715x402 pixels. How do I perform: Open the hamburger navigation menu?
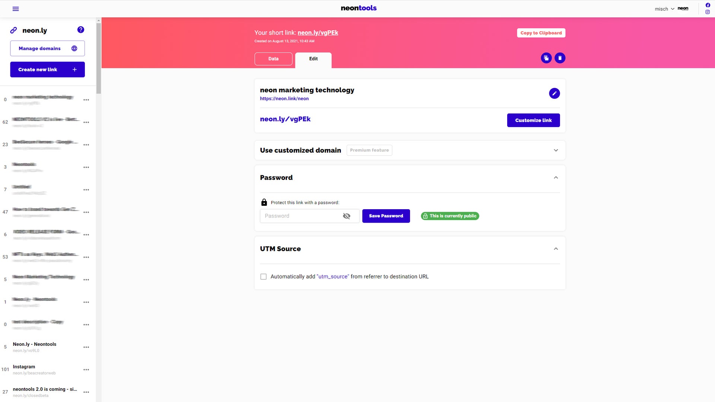16,9
